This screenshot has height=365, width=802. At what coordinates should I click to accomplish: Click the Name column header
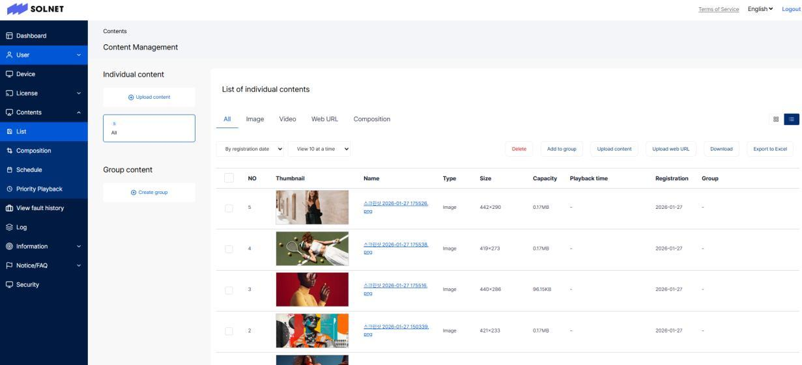[x=371, y=178]
